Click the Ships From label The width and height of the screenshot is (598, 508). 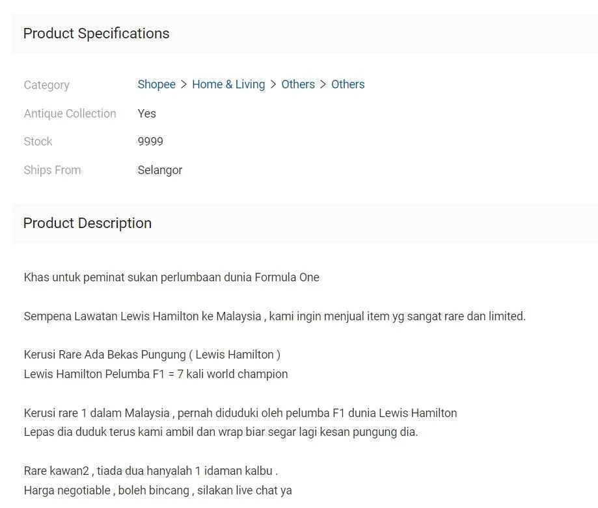(52, 170)
